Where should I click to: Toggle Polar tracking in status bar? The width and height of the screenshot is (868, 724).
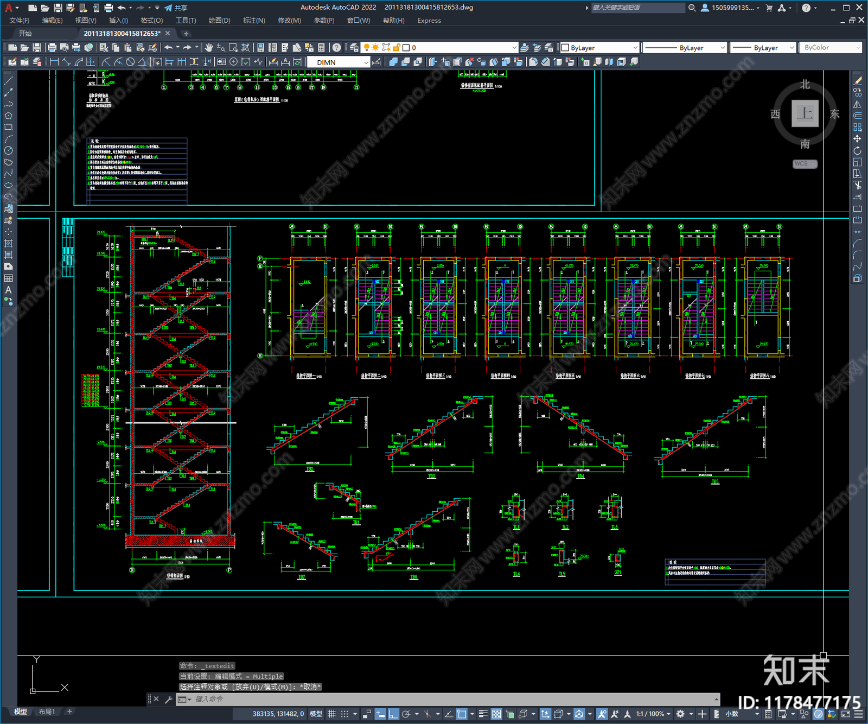406,714
